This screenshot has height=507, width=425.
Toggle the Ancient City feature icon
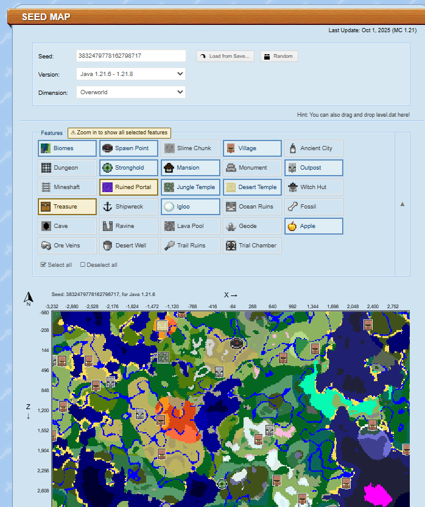(x=293, y=148)
